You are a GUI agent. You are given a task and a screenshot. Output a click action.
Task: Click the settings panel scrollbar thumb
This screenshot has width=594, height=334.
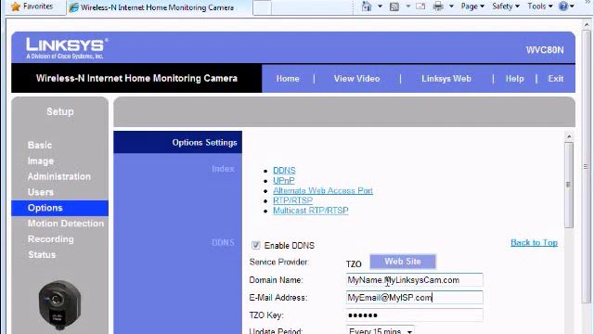pyautogui.click(x=569, y=185)
